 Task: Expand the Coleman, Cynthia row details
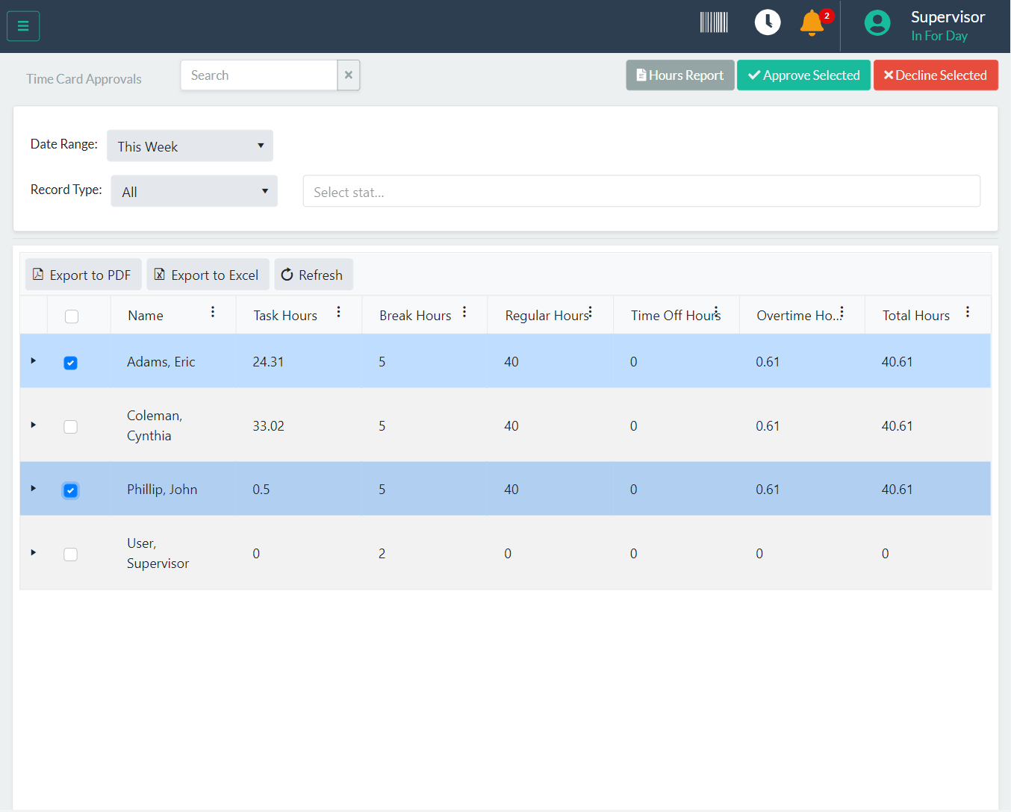tap(34, 425)
